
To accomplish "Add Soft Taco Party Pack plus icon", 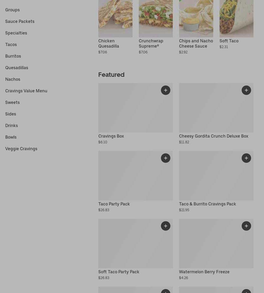I will [x=166, y=226].
